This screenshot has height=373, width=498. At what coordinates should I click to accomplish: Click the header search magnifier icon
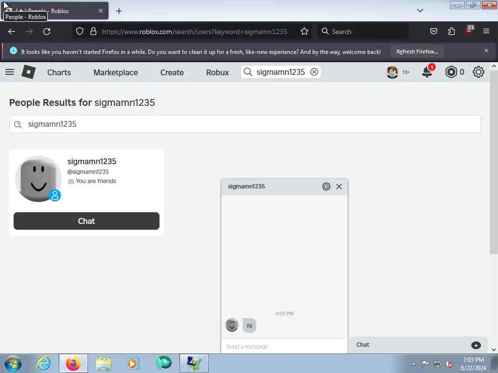248,72
